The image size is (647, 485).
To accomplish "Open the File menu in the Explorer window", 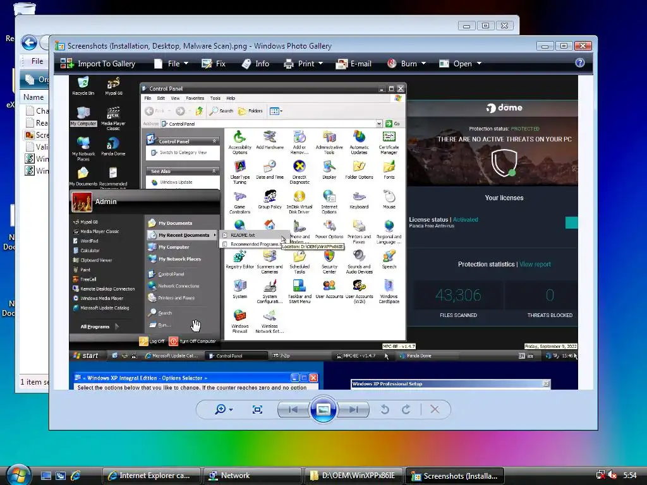I will coord(37,61).
